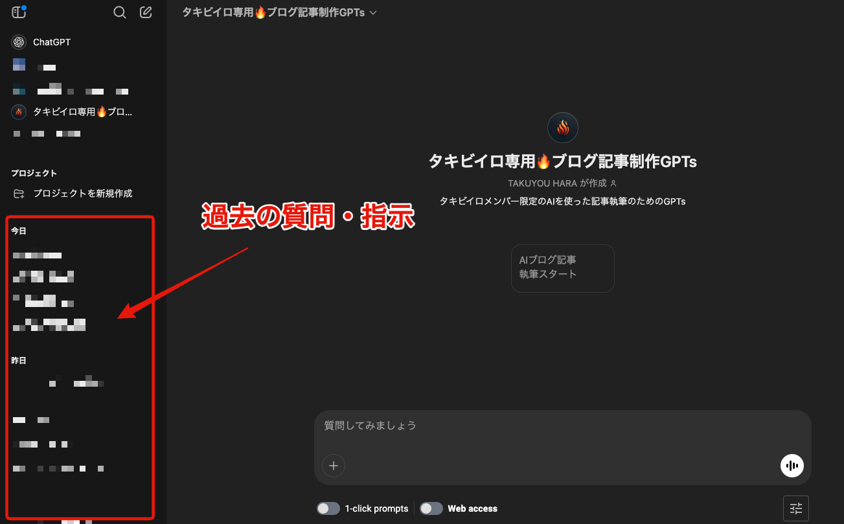Click the AIブログ記事 執筆スタート prompt card

pos(563,268)
